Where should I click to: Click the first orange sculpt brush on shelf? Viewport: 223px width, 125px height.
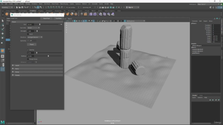point(7,14)
